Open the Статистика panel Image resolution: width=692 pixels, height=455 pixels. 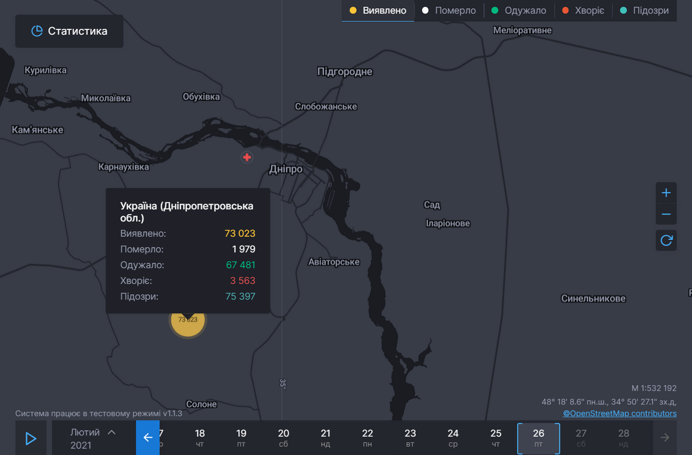click(69, 31)
